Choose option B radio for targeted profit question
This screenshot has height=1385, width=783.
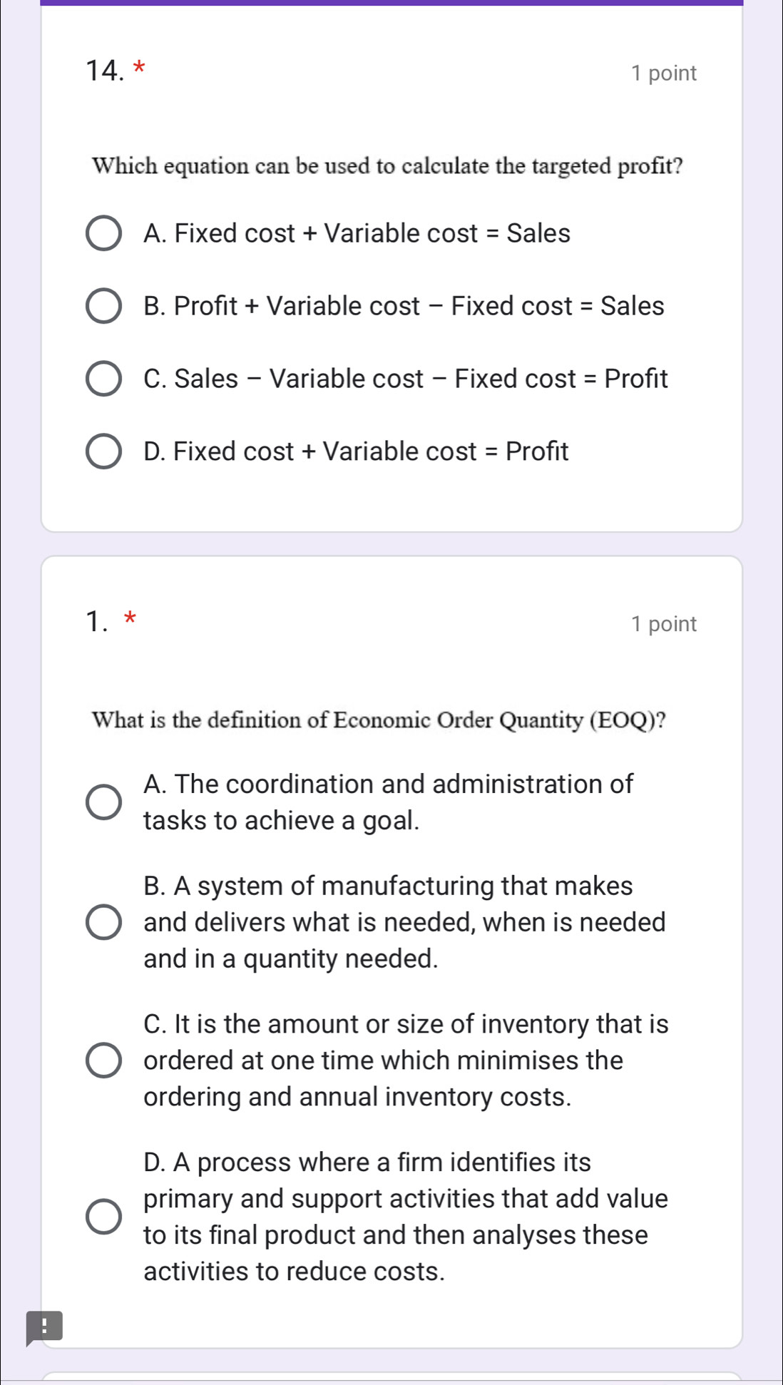(103, 307)
